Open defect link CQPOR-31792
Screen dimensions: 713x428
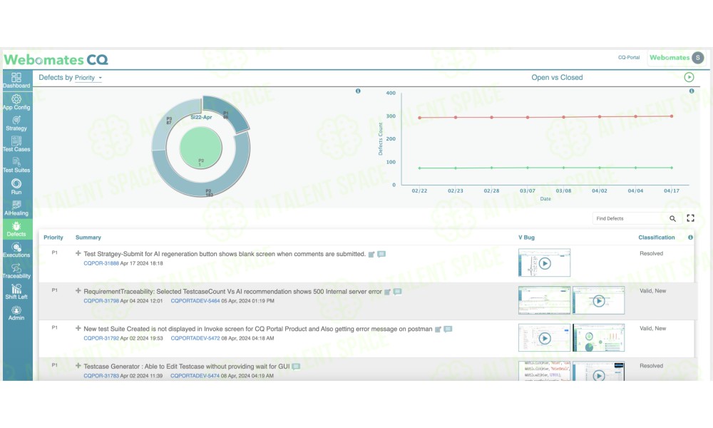tap(101, 338)
